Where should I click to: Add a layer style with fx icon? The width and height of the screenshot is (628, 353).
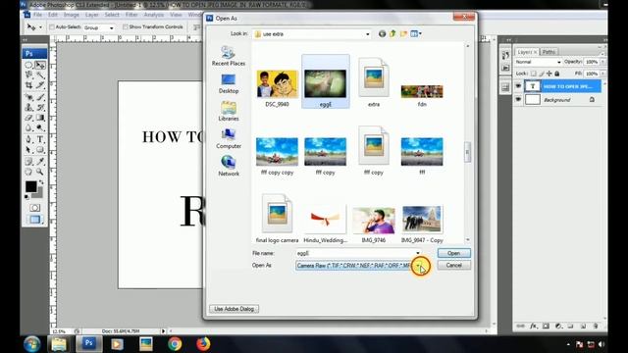point(533,327)
